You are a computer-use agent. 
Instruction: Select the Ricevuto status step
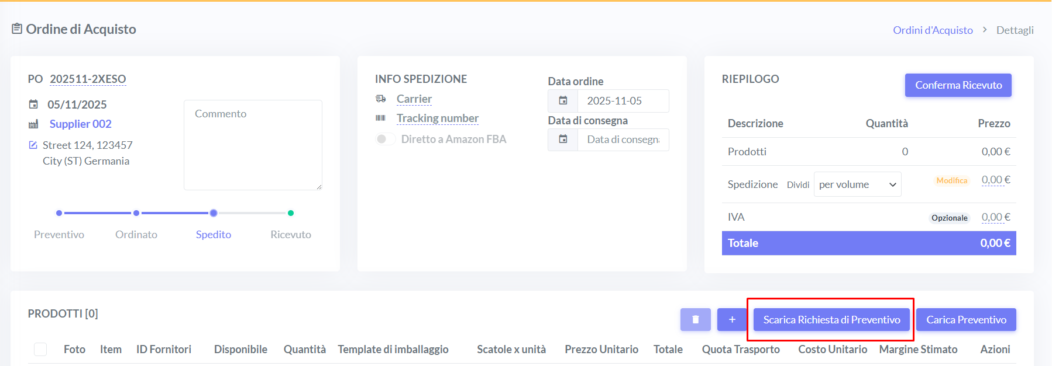tap(291, 214)
